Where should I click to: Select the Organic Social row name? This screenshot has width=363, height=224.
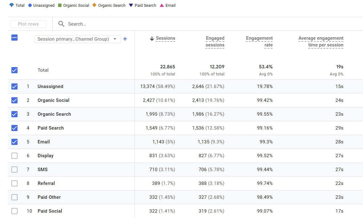[54, 100]
